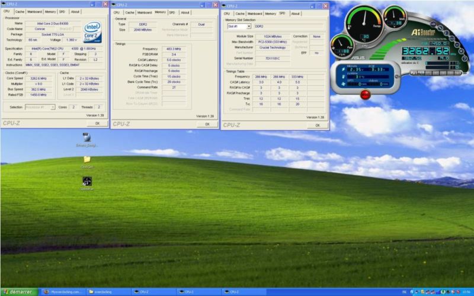The image size is (474, 296).
Task: Click the 3262.52 frequency readout in AI Booster
Action: tap(425, 51)
